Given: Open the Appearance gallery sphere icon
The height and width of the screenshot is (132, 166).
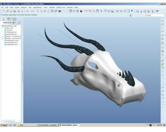Looking at the screenshot, I should pos(81,11).
